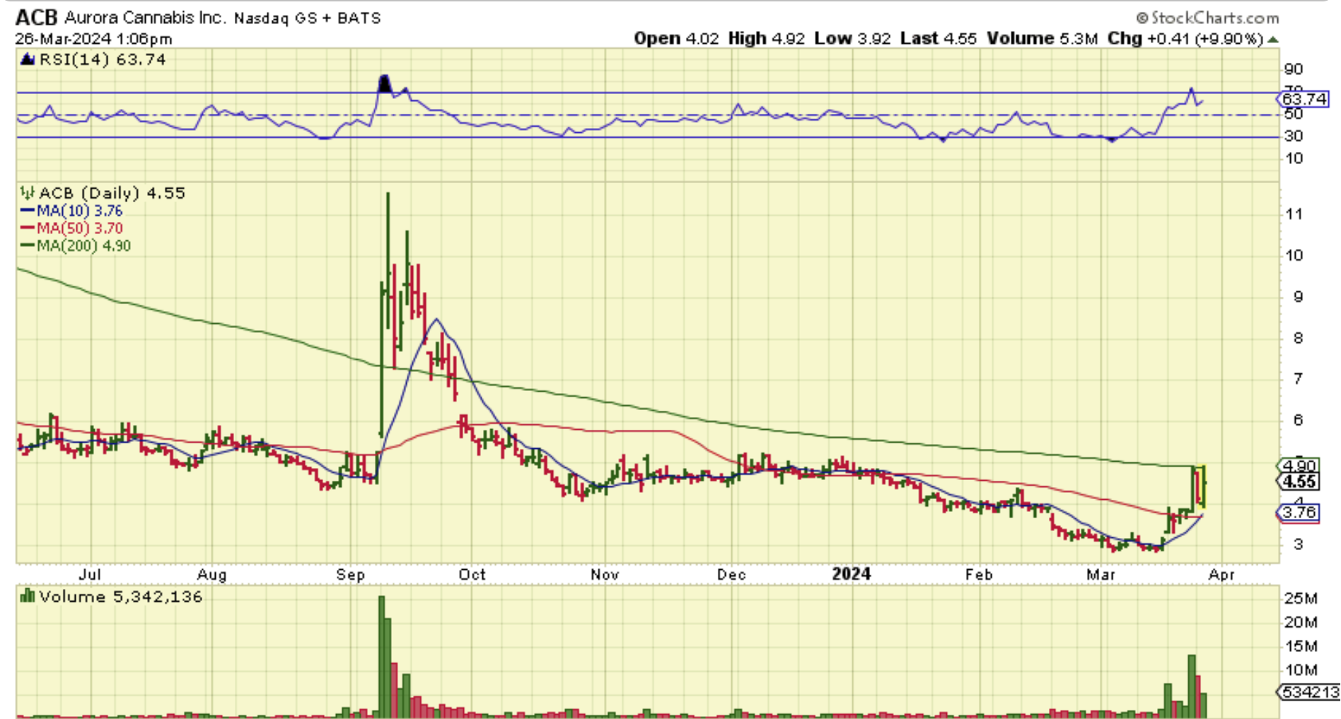Click the yellow-highlighted latest price bar
Image resolution: width=1341 pixels, height=719 pixels.
(1203, 486)
